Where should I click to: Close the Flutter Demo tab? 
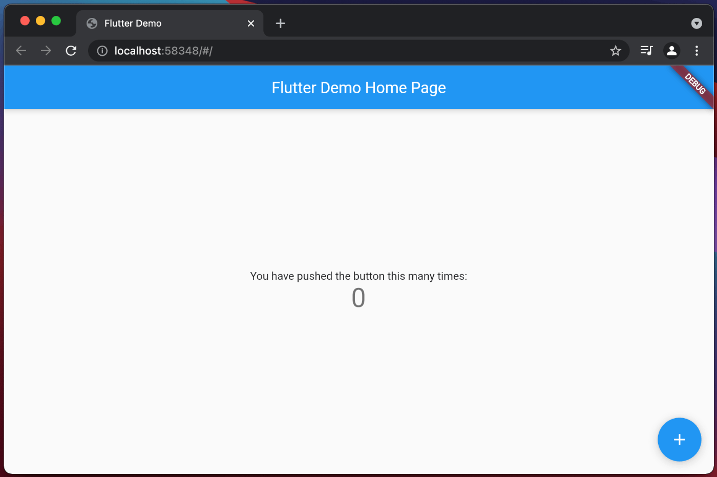(251, 24)
